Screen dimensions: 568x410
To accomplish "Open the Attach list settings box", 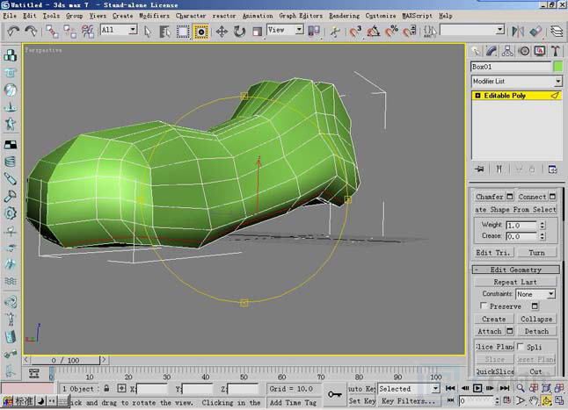I will tap(510, 331).
